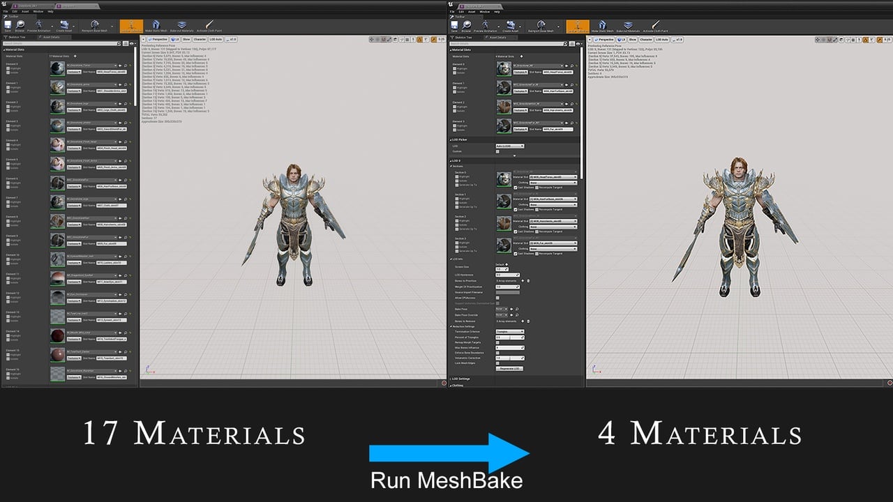Switch to Skeleton Tree tab in right editor
Image resolution: width=893 pixels, height=502 pixels.
coord(464,37)
